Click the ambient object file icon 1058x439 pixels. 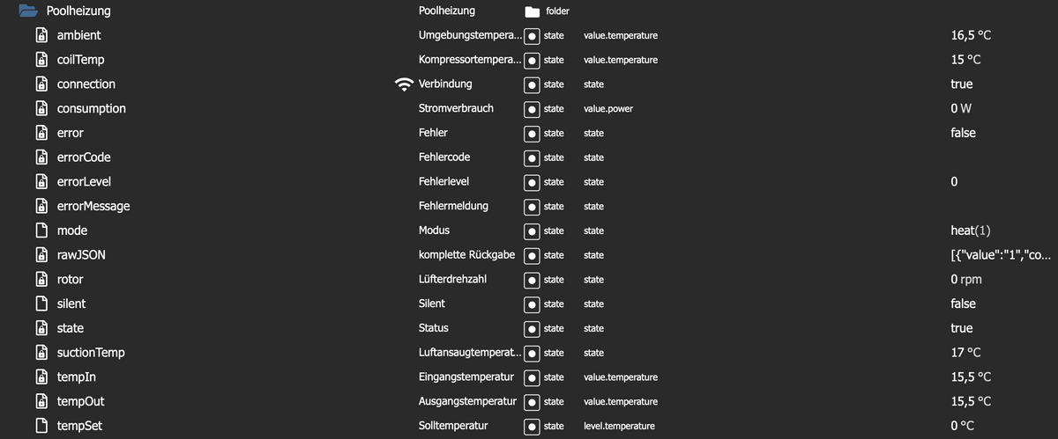41,36
